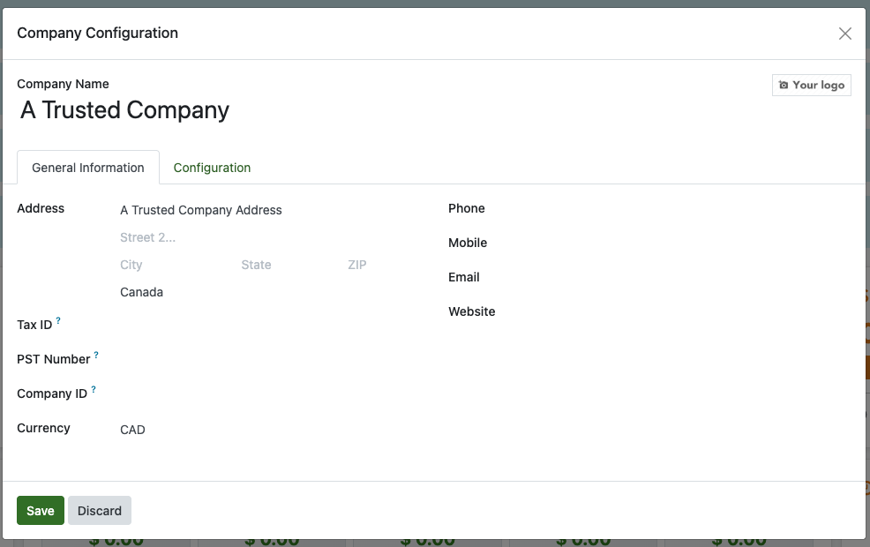The height and width of the screenshot is (547, 870).
Task: Change the CAD currency dropdown
Action: tap(265, 430)
